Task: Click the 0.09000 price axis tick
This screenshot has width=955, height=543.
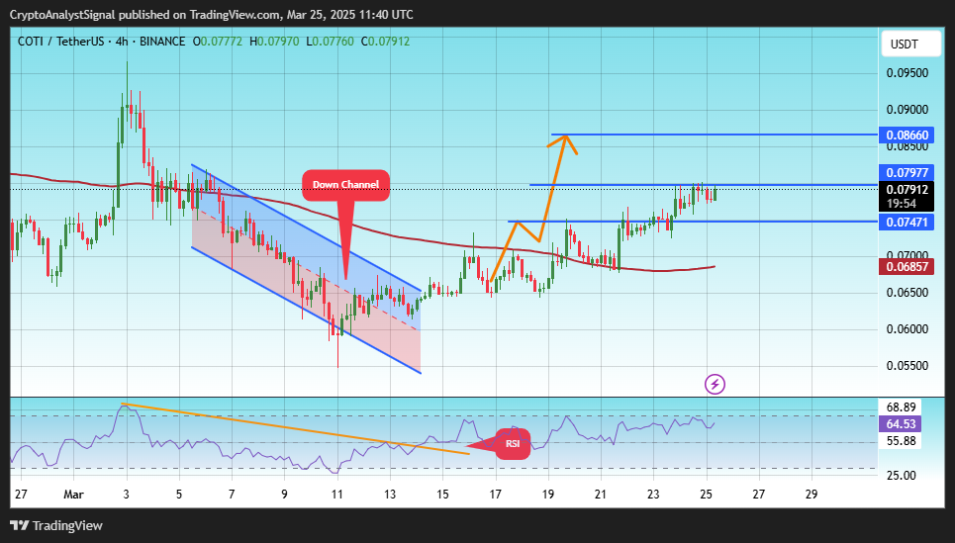Action: (x=907, y=110)
